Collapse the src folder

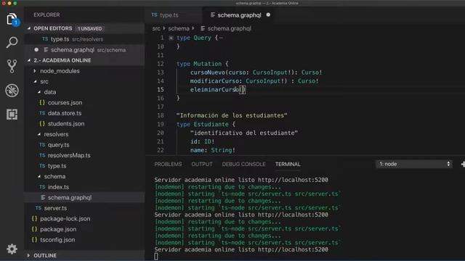pyautogui.click(x=36, y=81)
